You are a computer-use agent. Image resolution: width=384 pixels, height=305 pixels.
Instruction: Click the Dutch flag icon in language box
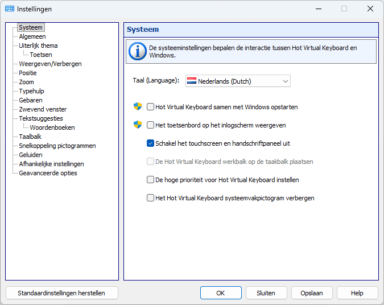(192, 81)
